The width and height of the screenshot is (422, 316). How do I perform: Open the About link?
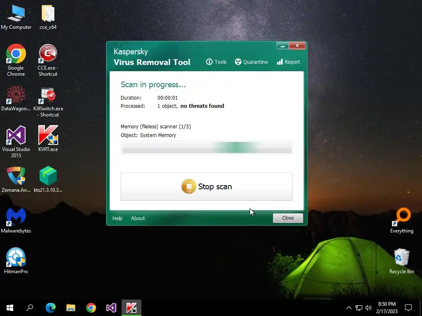point(138,218)
